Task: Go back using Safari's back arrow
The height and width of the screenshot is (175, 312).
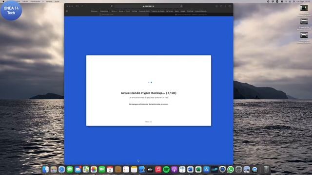Action: click(82, 6)
